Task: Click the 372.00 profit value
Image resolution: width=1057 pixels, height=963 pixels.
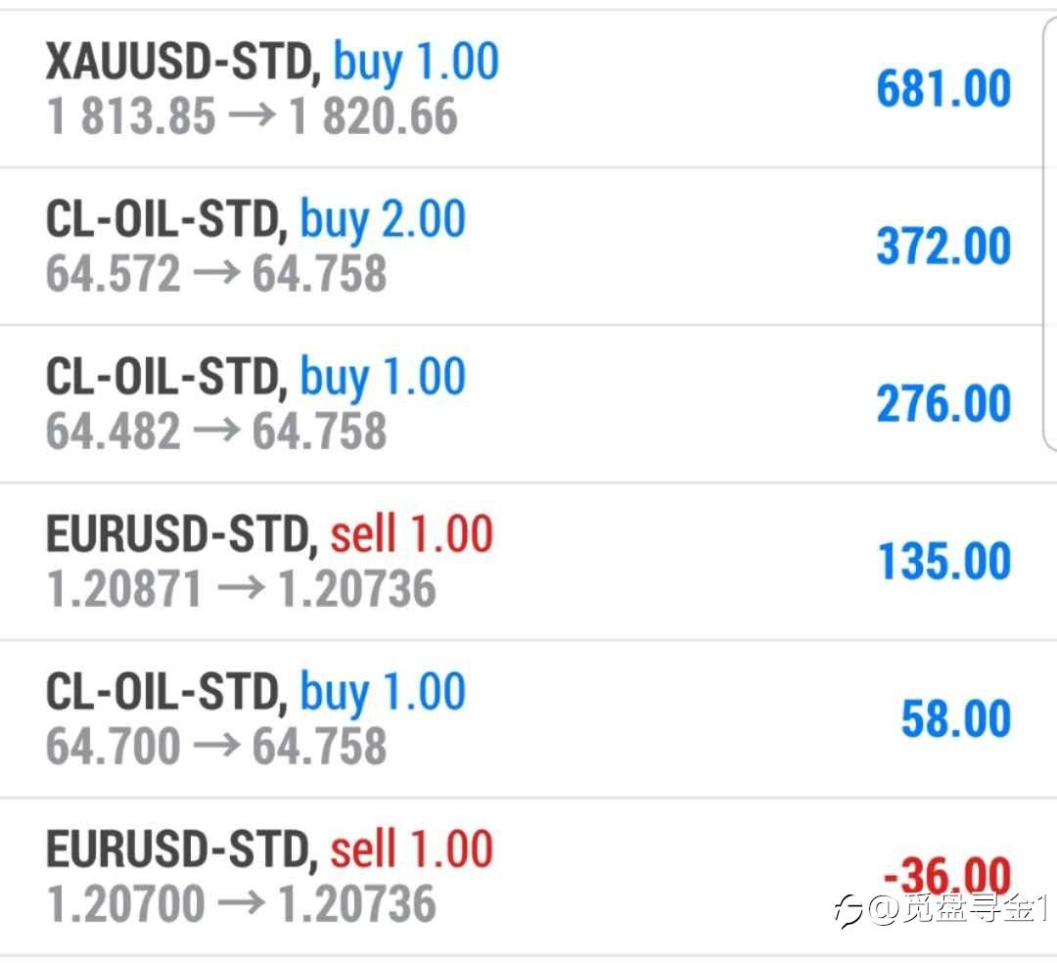Action: coord(942,247)
